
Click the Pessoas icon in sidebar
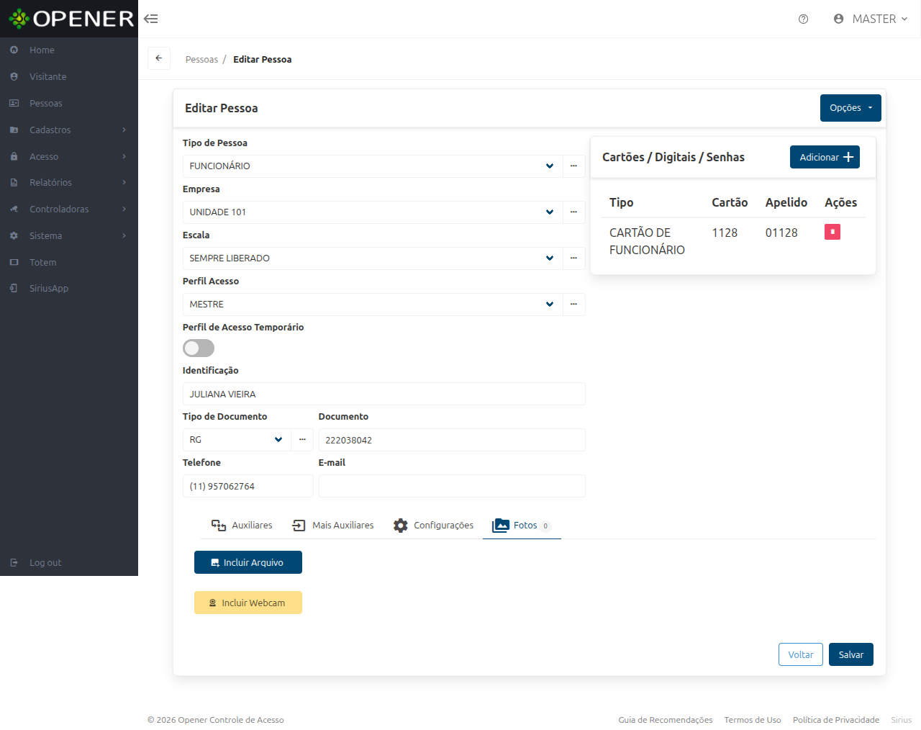coord(14,103)
